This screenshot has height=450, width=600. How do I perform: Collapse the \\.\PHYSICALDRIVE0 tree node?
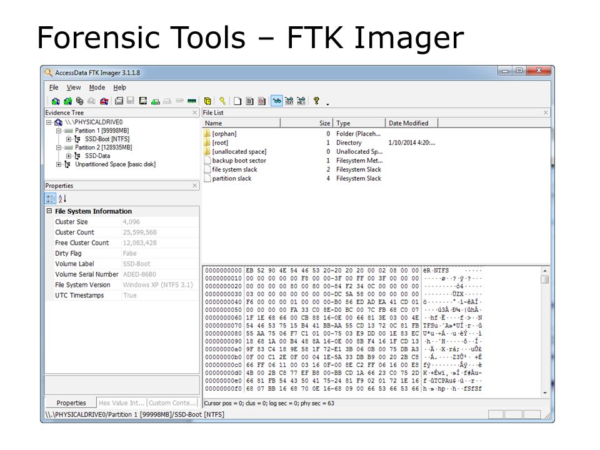49,122
